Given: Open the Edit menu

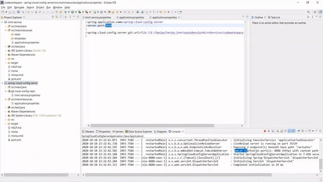Looking at the screenshot, I should point(10,7).
